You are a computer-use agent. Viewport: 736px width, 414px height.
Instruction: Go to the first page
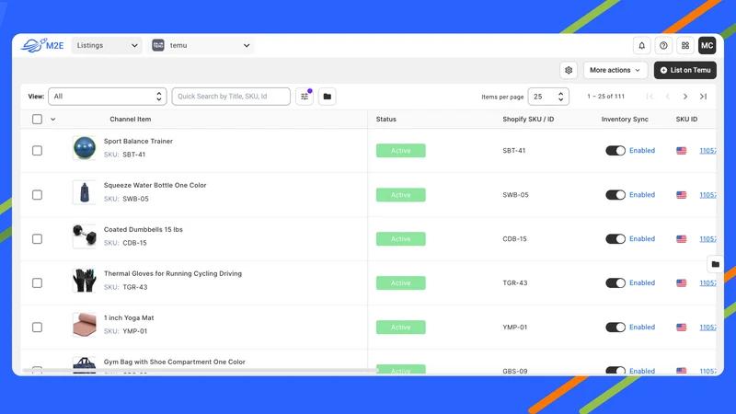pyautogui.click(x=650, y=97)
